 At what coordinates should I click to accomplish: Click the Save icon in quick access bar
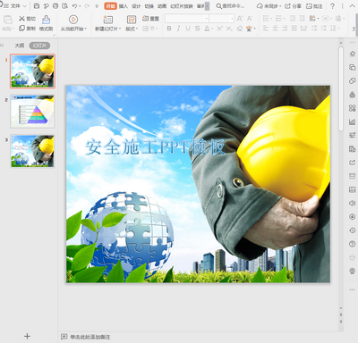37,6
